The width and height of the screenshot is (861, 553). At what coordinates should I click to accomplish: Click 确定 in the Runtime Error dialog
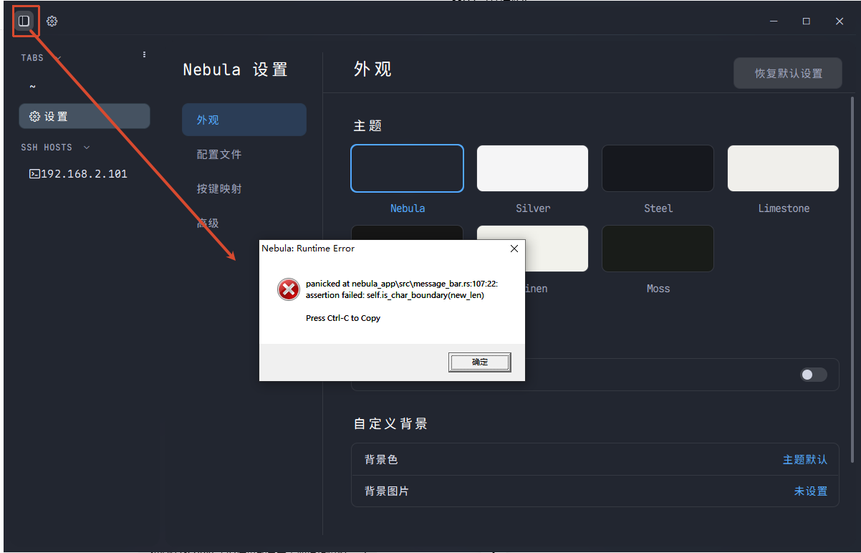coord(480,362)
